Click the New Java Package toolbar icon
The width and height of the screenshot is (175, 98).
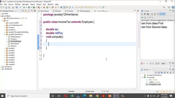(44, 7)
